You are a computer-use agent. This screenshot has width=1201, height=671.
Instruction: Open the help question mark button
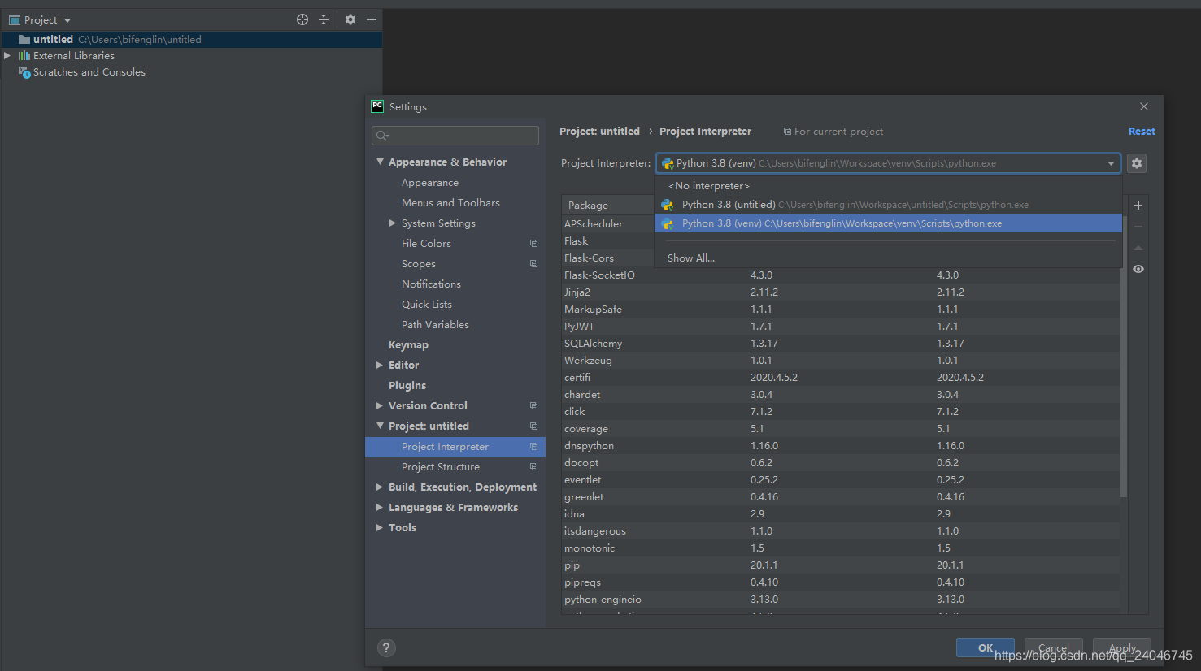[386, 647]
